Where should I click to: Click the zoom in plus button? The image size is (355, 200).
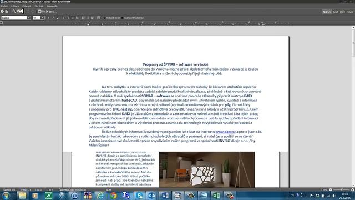coord(353,190)
